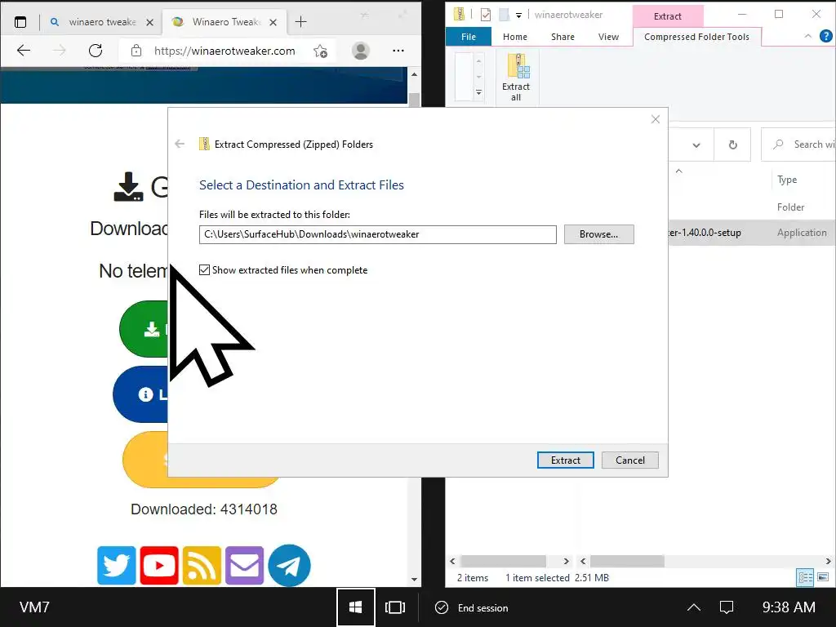Switch Explorer to large icons view
Viewport: 836px width, 627px height.
[x=823, y=577]
